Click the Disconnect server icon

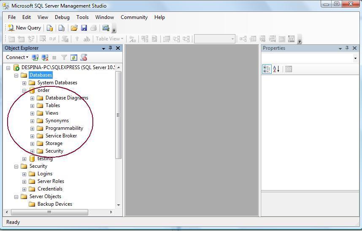pos(45,57)
